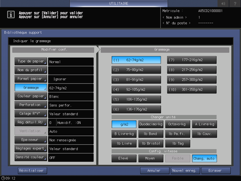This screenshot has width=241, height=181.
Task: Click the Nom admin label
Action: point(175,17)
